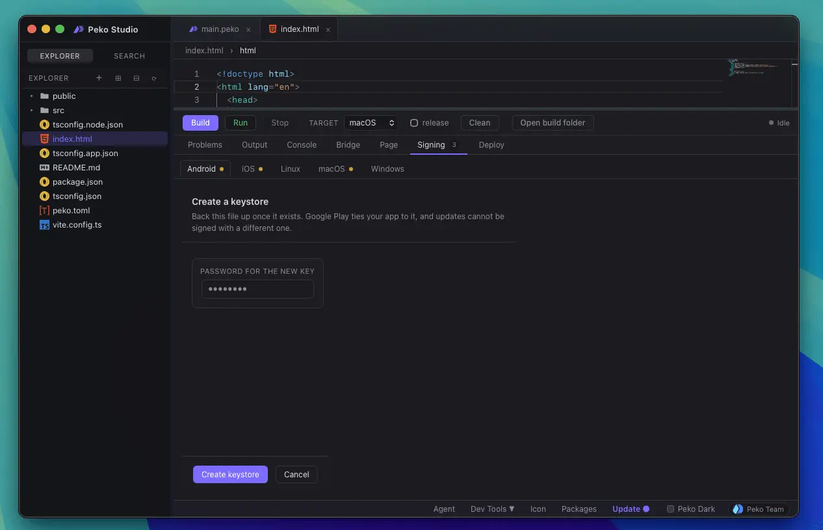The height and width of the screenshot is (530, 823).
Task: Open the Problems panel tab
Action: (205, 145)
